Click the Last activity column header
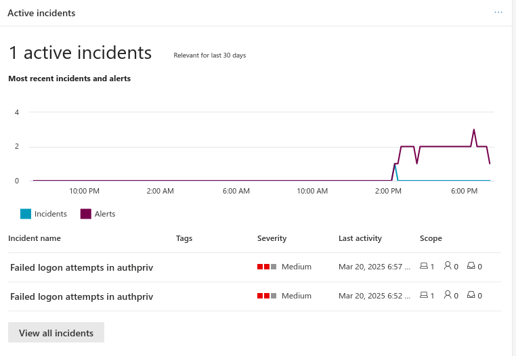The height and width of the screenshot is (356, 516). pyautogui.click(x=360, y=238)
